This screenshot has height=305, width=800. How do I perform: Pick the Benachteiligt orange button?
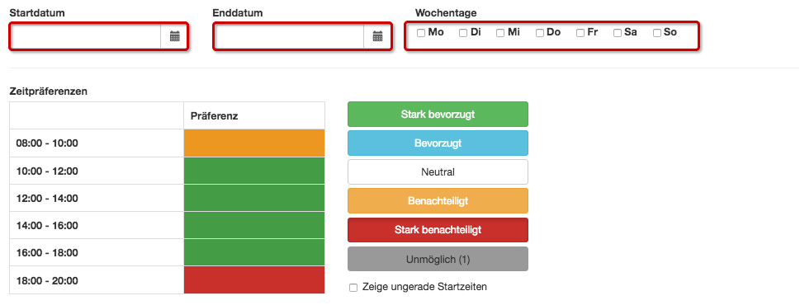438,201
